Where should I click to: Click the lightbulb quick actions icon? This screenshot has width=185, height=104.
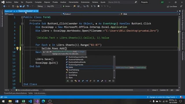pos(17,49)
